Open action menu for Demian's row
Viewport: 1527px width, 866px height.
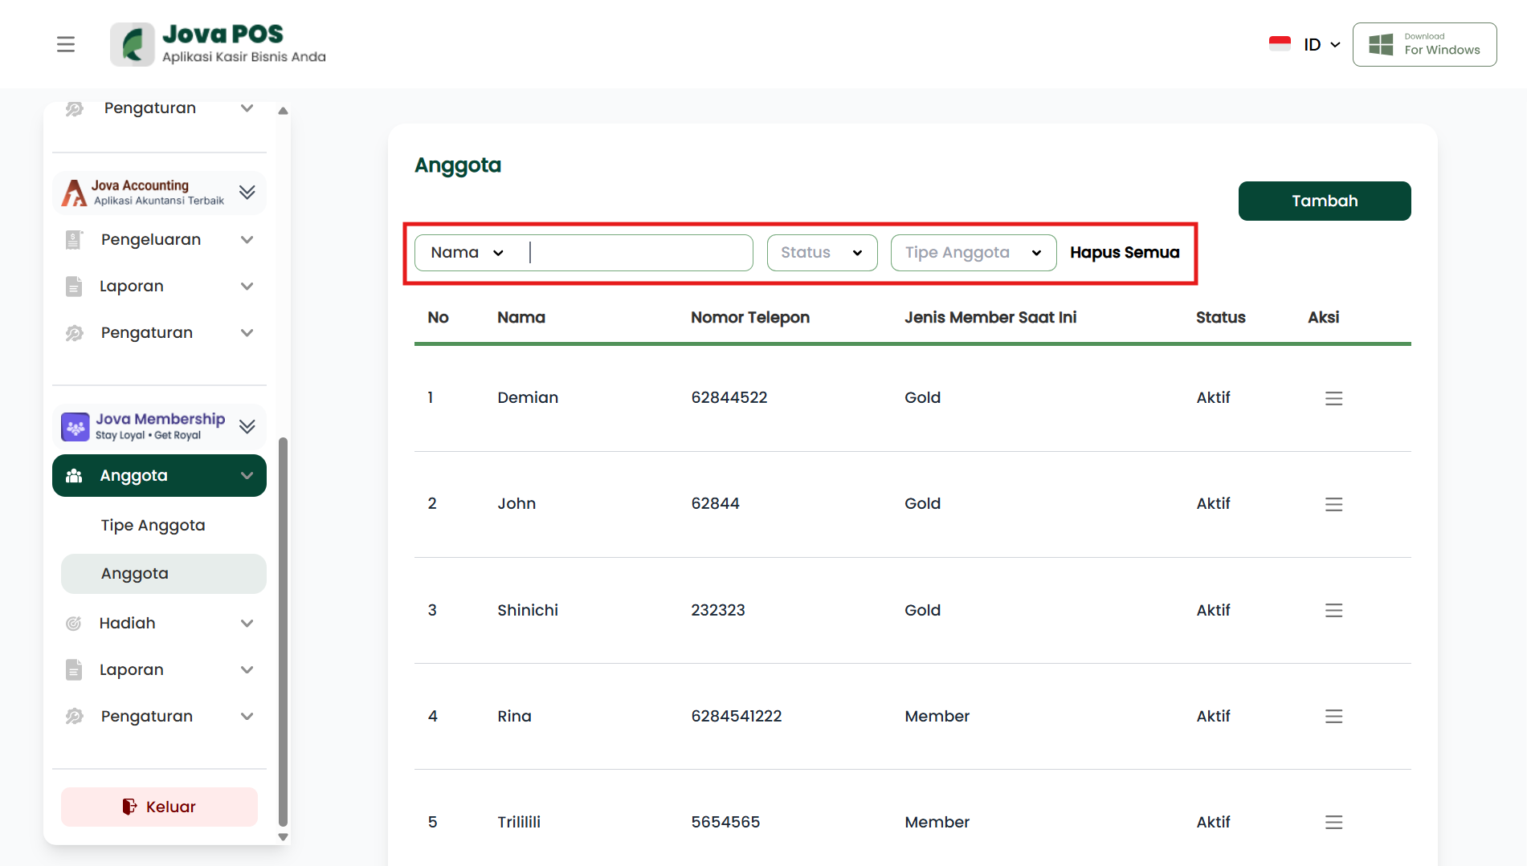(1333, 398)
